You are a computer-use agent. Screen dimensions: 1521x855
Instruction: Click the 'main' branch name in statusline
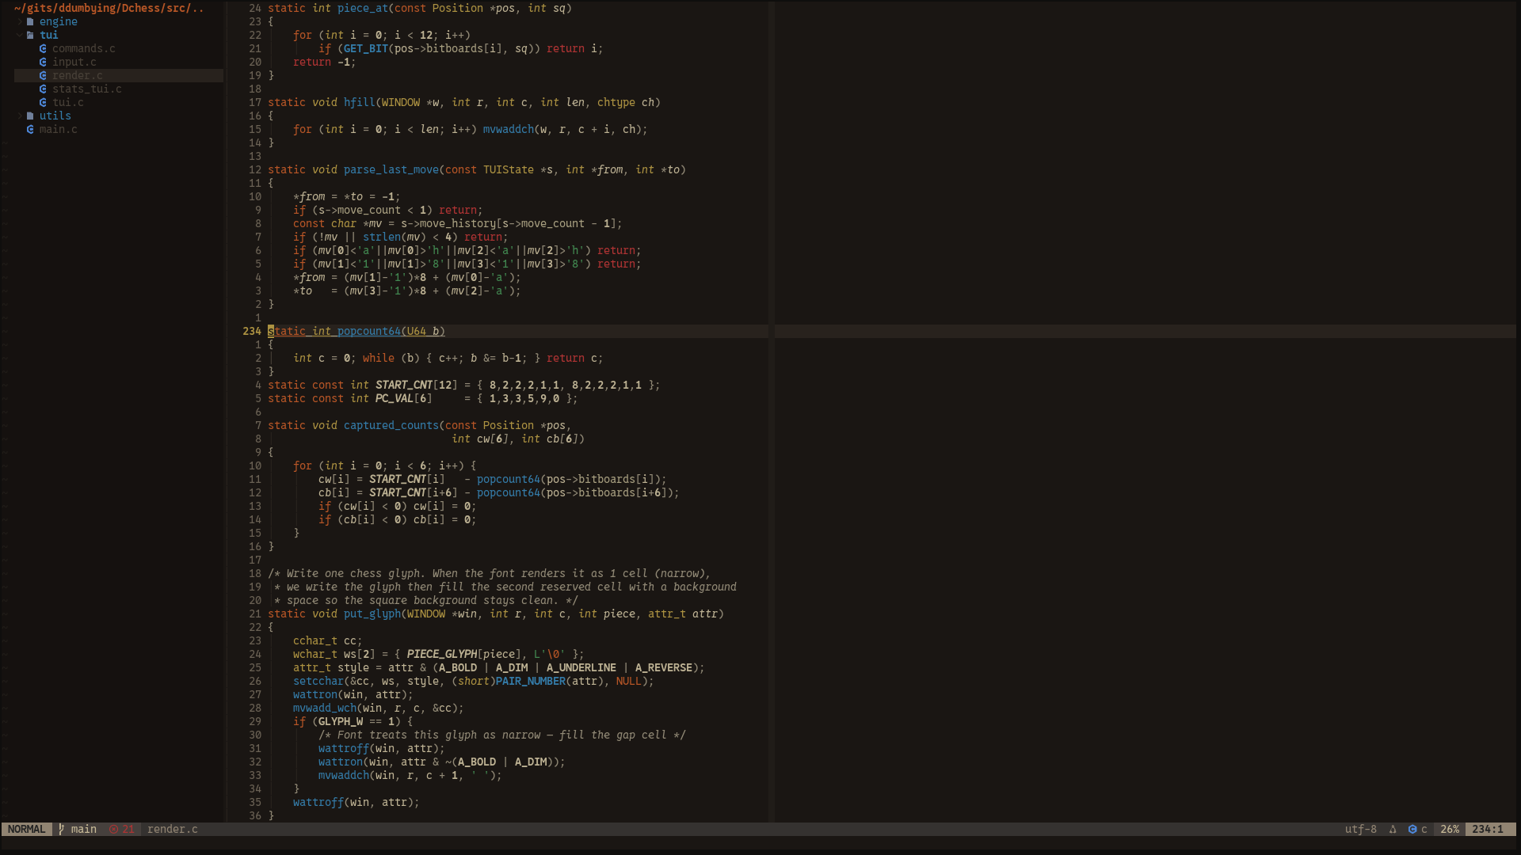point(84,829)
